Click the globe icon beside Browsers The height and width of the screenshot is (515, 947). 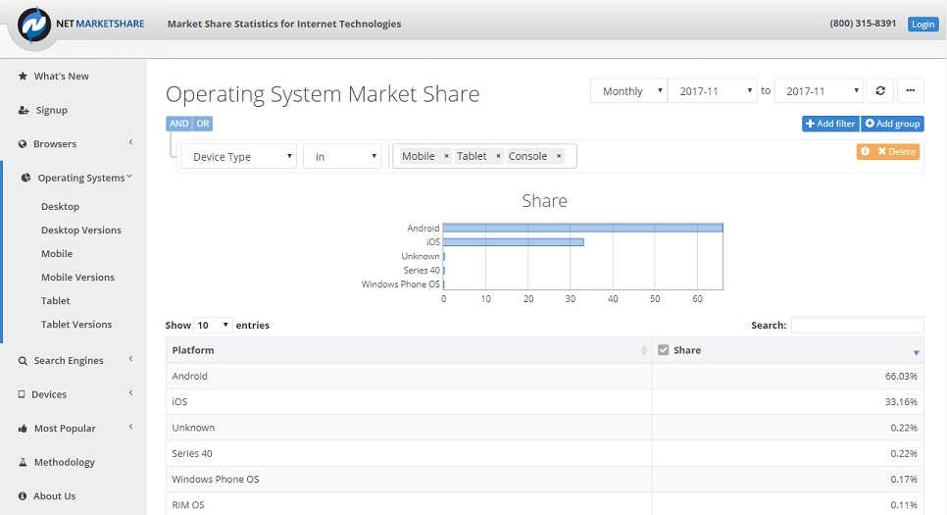tap(23, 144)
